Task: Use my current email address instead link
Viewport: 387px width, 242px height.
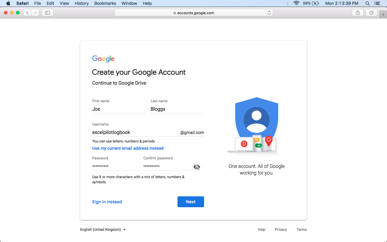Action: tap(128, 148)
